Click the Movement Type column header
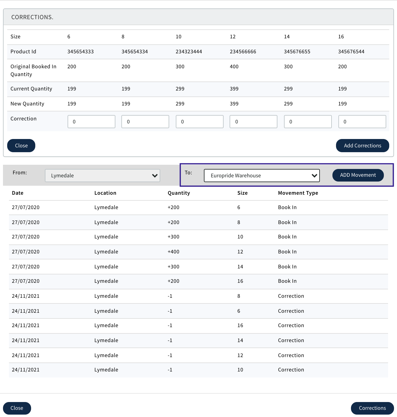The width and height of the screenshot is (397, 417). click(298, 193)
